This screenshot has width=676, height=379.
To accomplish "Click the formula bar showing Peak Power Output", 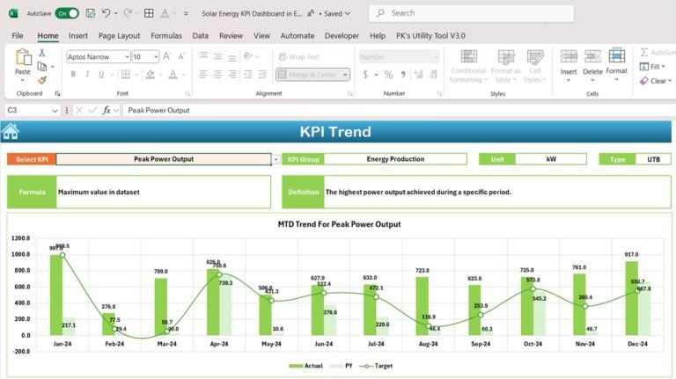I will [399, 110].
